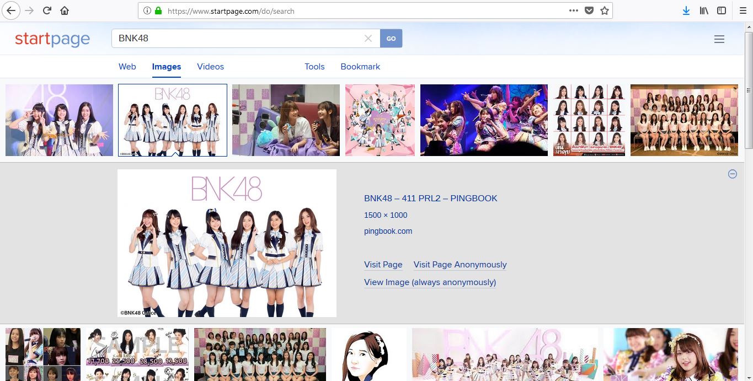Open the Firefox application menu
753x381 pixels.
[742, 10]
